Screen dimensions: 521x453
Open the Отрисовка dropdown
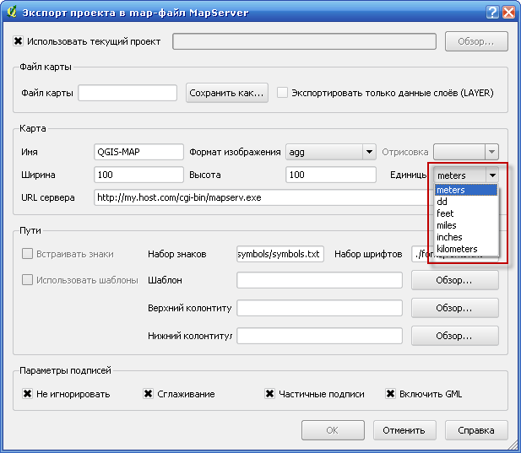pyautogui.click(x=466, y=152)
